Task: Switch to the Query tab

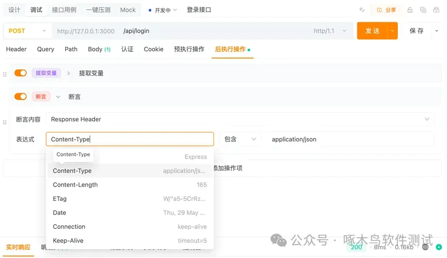Action: [46, 49]
